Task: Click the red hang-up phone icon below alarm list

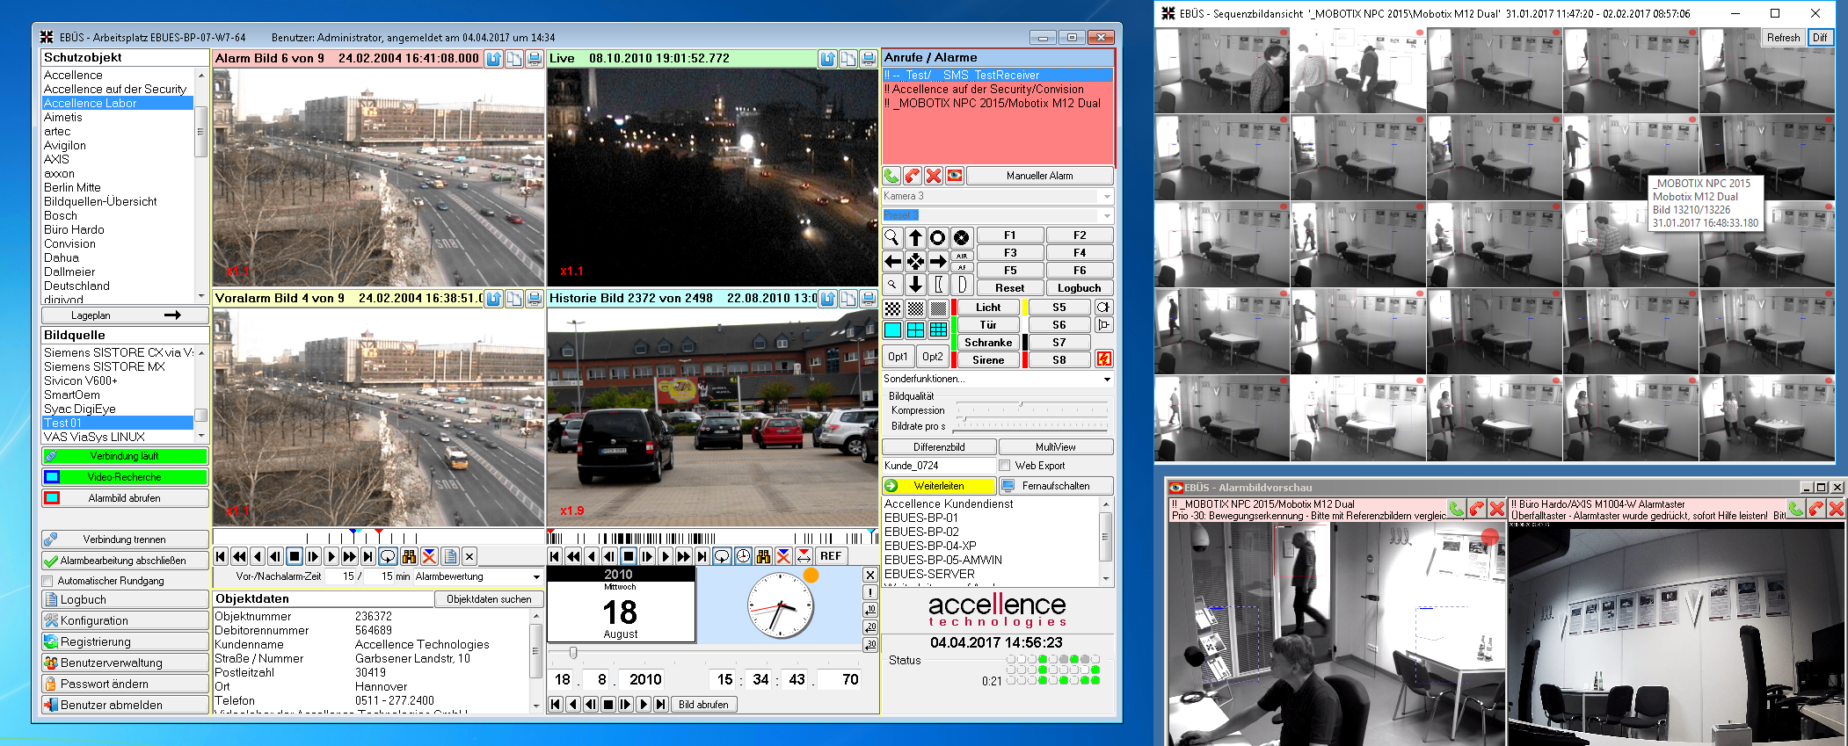Action: 913,176
